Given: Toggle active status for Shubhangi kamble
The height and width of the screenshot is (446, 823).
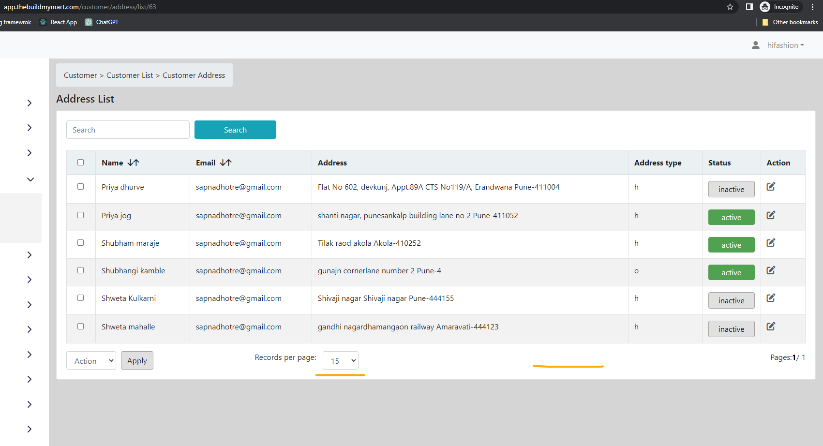Looking at the screenshot, I should 731,272.
